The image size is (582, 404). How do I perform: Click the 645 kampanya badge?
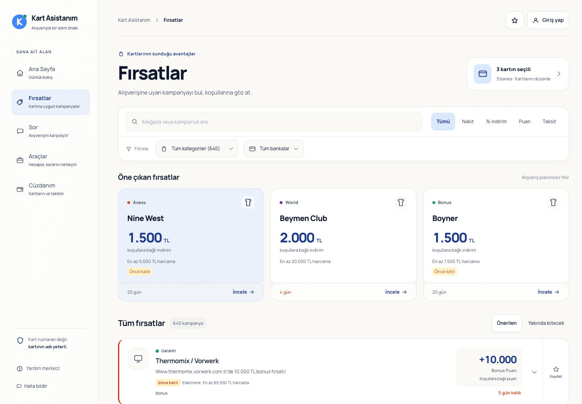pos(188,323)
